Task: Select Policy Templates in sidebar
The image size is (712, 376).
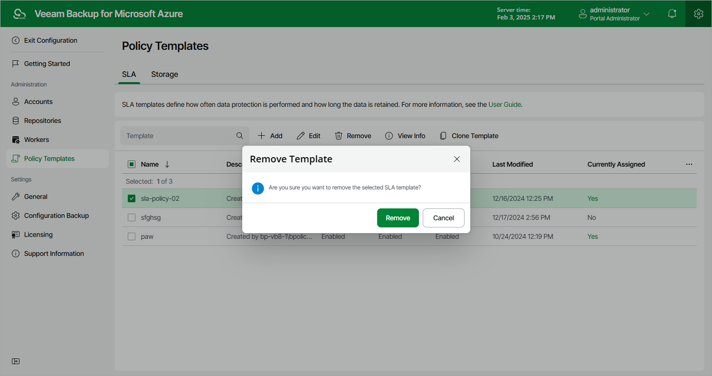Action: (57, 159)
